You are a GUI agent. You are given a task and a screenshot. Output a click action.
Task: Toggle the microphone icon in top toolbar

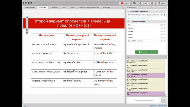click(x=140, y=3)
